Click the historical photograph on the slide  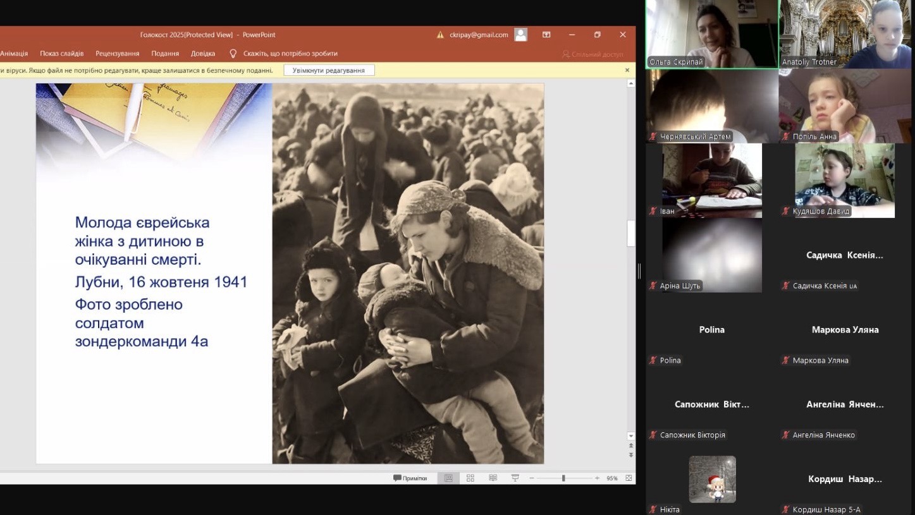point(408,274)
